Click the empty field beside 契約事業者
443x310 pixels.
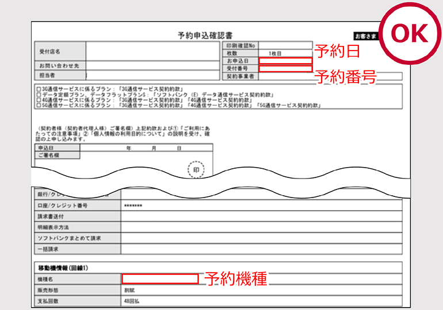tap(330, 76)
